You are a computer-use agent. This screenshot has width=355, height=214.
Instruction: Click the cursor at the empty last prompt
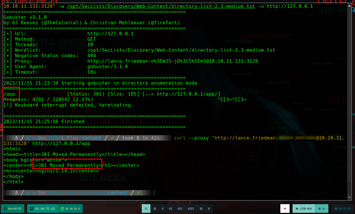(x=154, y=193)
